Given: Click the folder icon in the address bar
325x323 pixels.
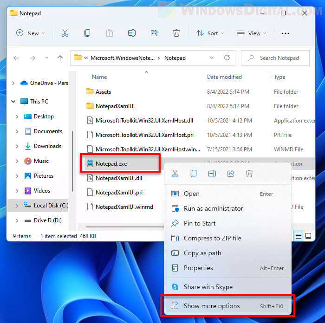Looking at the screenshot, I should point(78,58).
